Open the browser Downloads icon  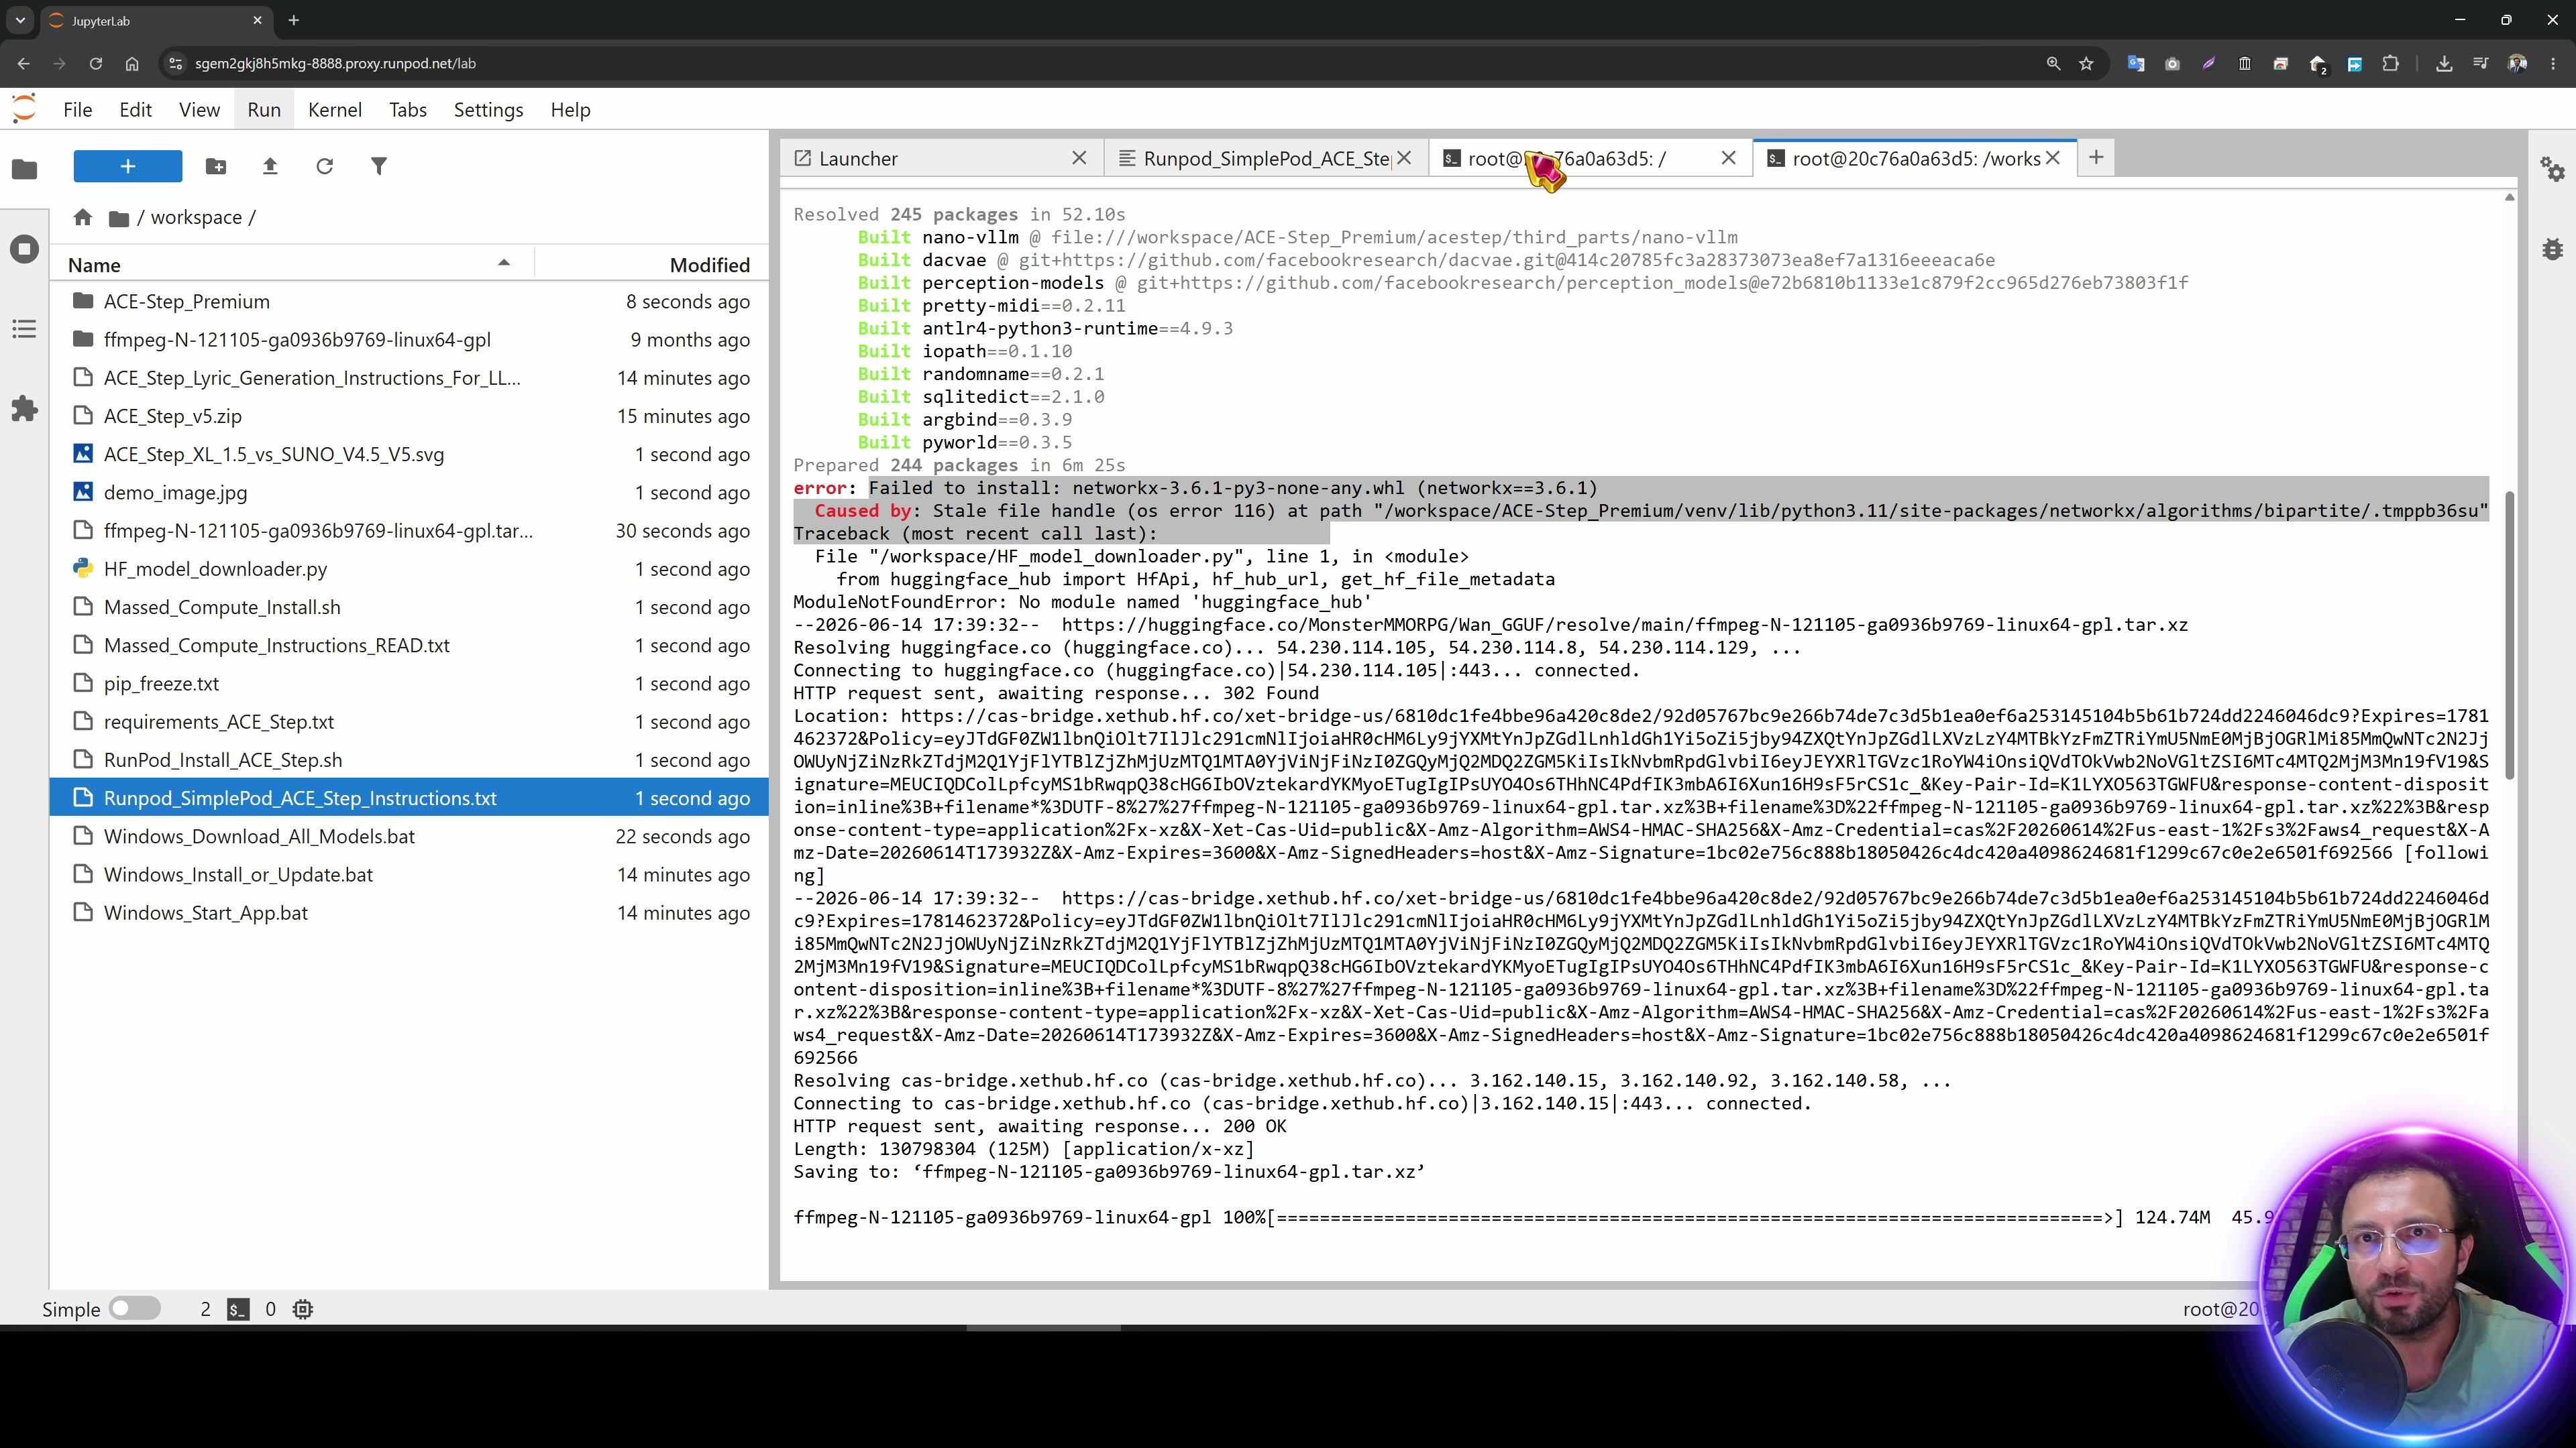click(x=2444, y=63)
